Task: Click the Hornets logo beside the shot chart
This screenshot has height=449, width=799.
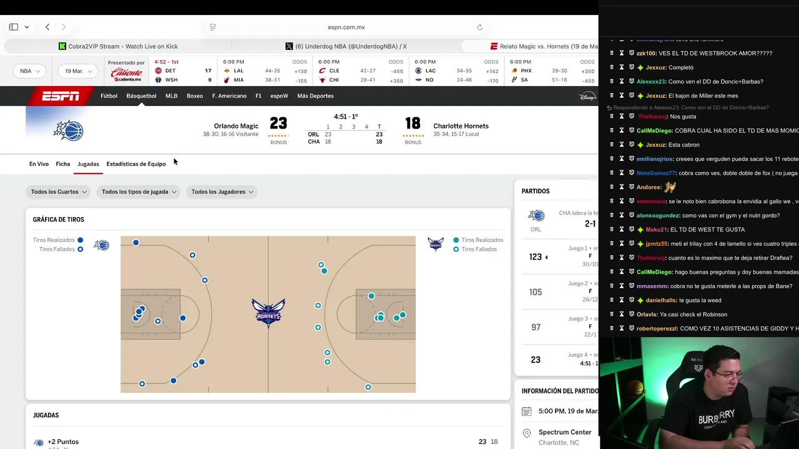Action: [436, 244]
